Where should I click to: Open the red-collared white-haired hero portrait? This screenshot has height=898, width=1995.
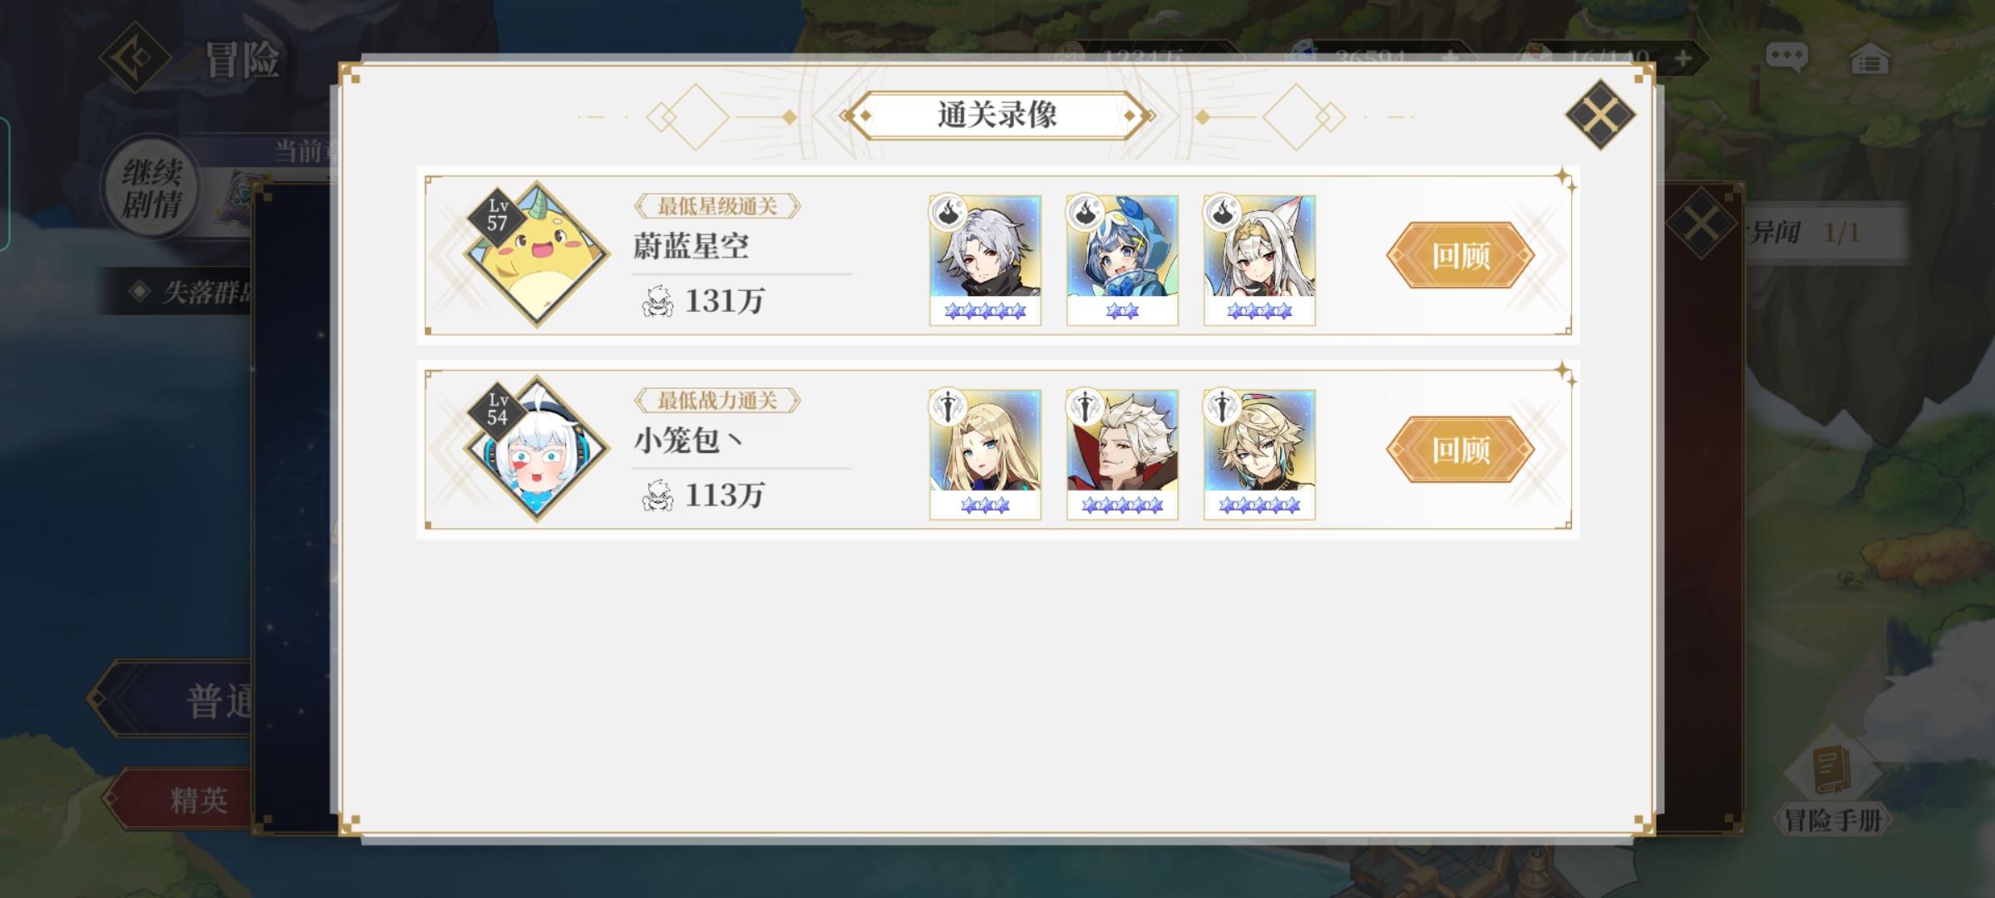click(1122, 455)
